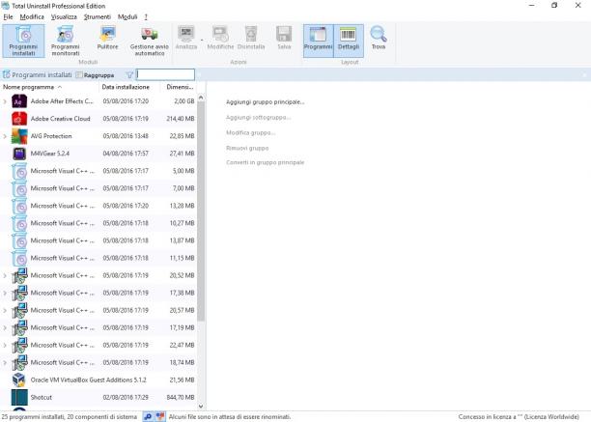The width and height of the screenshot is (591, 422).
Task: Select the Adobe Creative Cloud icon
Action: point(19,119)
